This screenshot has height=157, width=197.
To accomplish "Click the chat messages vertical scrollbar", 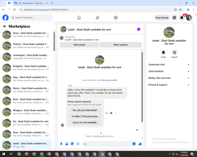I will pos(142,87).
